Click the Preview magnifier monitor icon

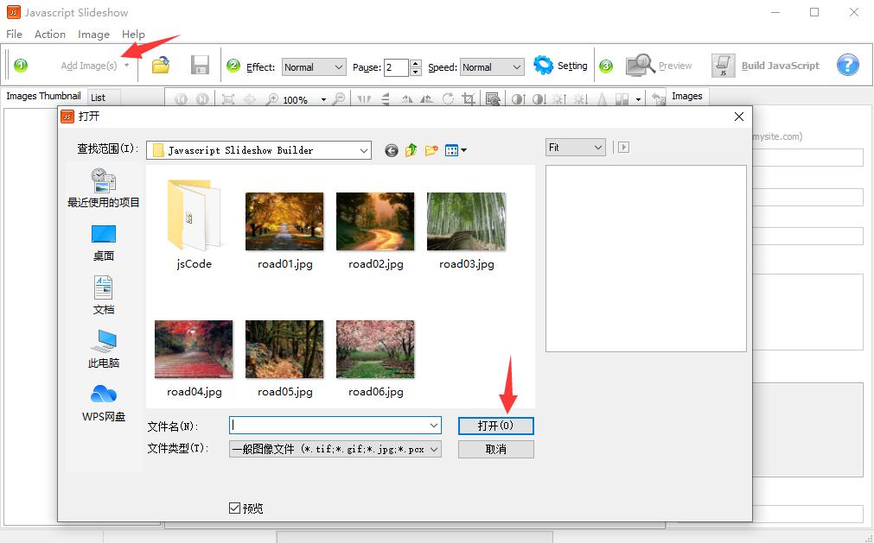pos(640,65)
